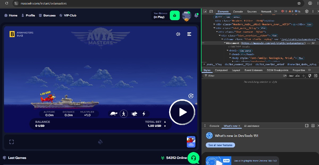The height and width of the screenshot is (165, 319).
Task: Open the live support headset chat
Action: coord(194,158)
